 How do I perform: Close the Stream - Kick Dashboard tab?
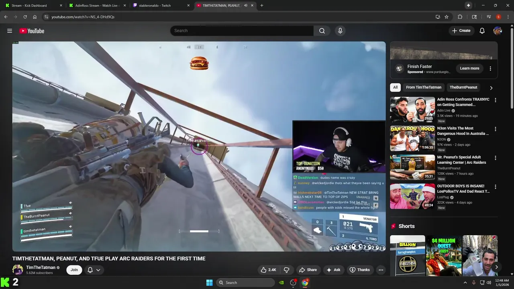[x=61, y=5]
